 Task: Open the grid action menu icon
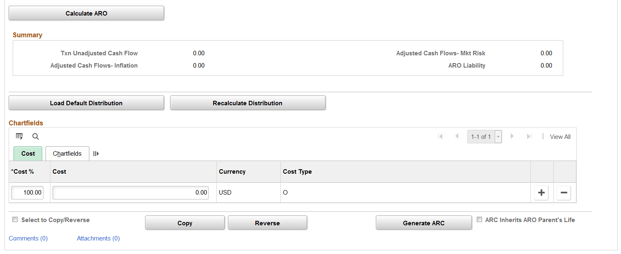coord(19,136)
